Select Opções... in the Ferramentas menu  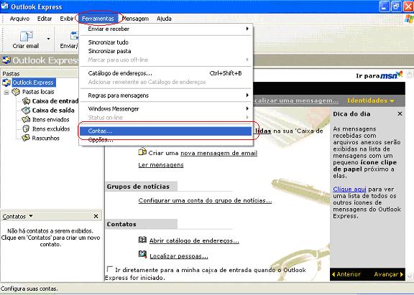click(x=166, y=140)
